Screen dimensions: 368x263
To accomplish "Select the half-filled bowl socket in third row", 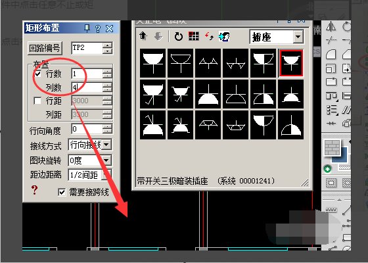I will (x=264, y=125).
